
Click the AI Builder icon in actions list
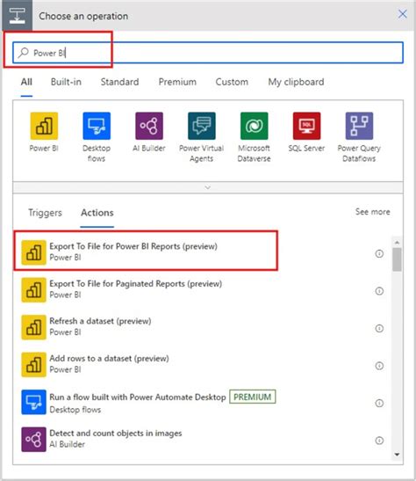point(33,440)
